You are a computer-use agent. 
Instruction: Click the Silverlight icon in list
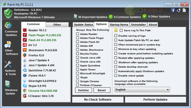click(x=25, y=81)
